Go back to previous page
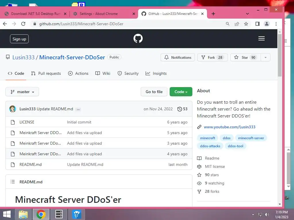The width and height of the screenshot is (294, 220). click(5, 24)
